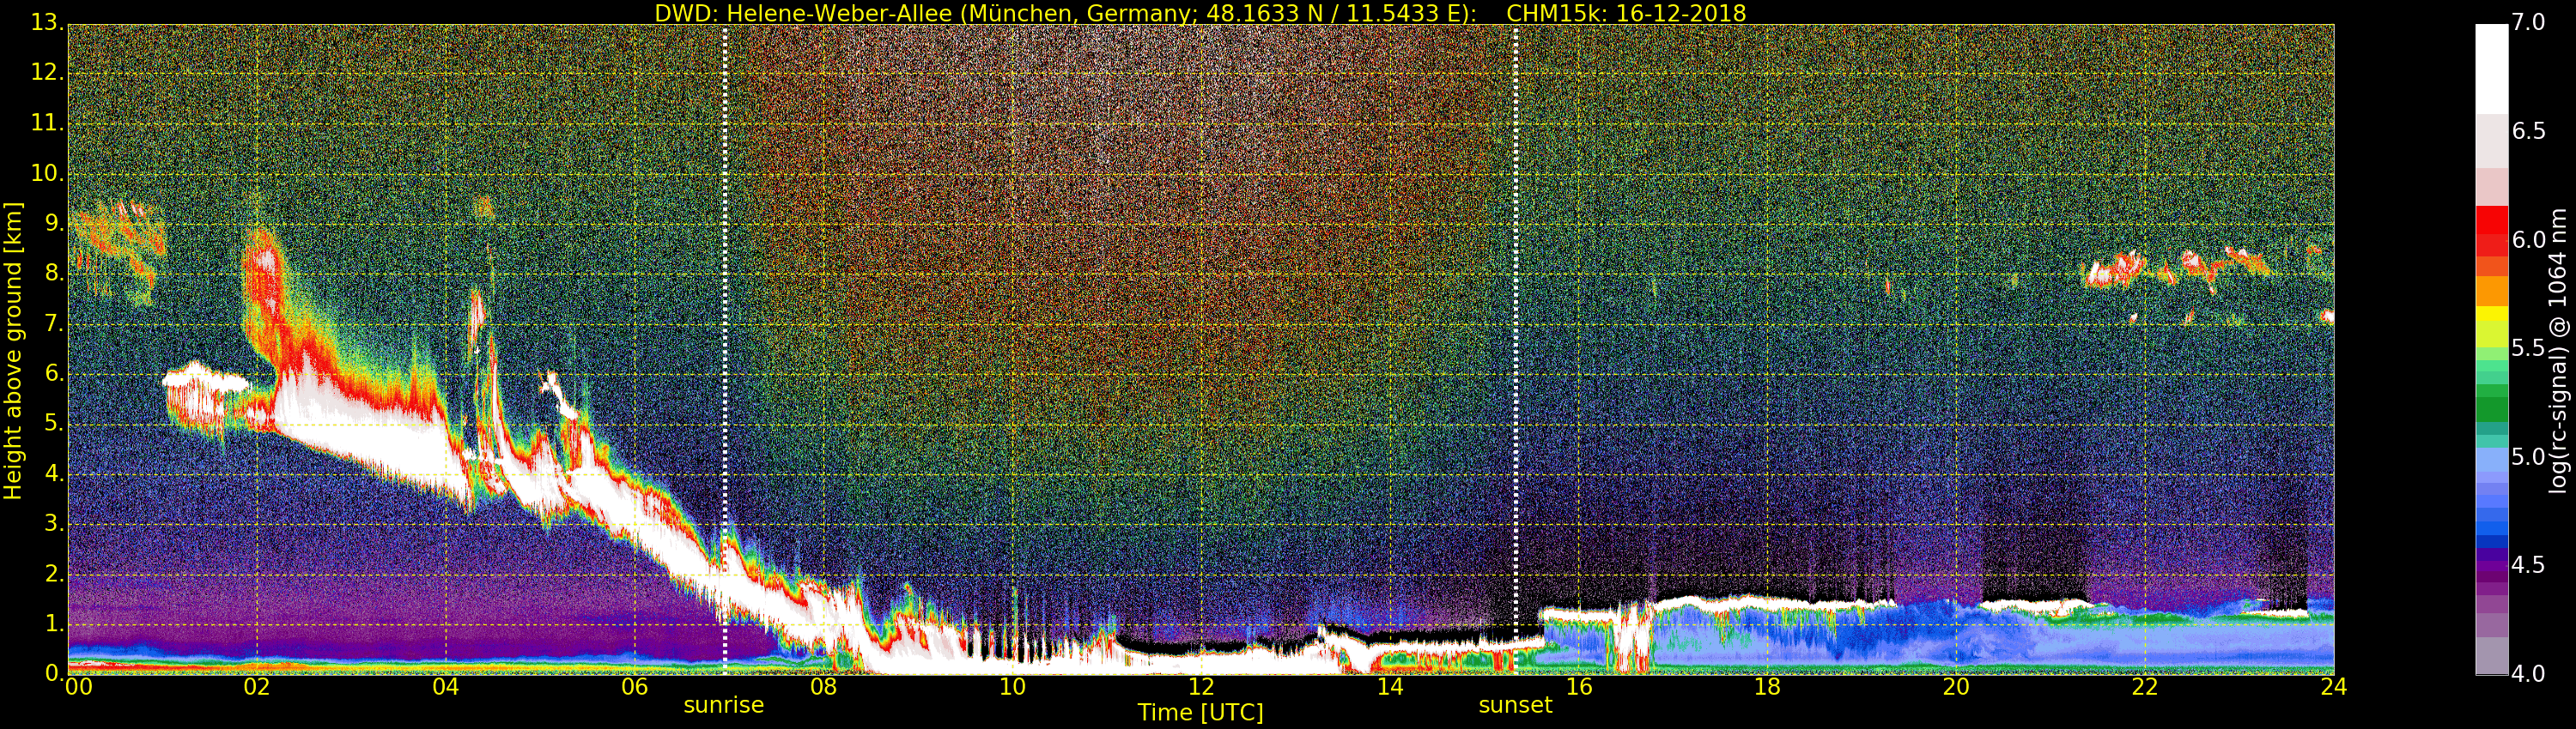The height and width of the screenshot is (729, 2576).
Task: Click the height axis tick '8.'
Action: pos(54,274)
